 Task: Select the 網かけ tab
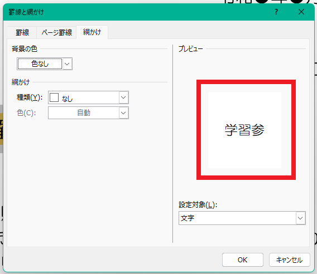[x=92, y=32]
